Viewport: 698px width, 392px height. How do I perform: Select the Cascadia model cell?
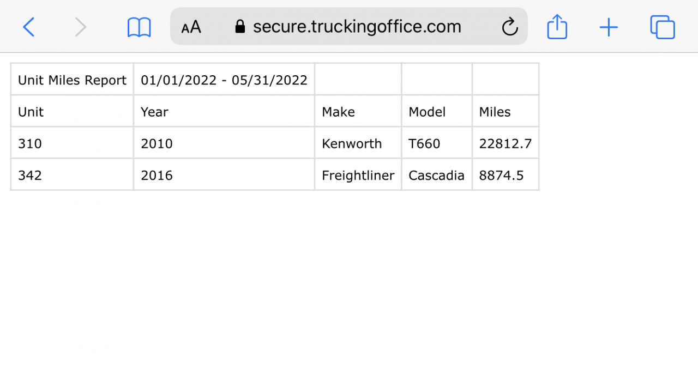coord(437,174)
